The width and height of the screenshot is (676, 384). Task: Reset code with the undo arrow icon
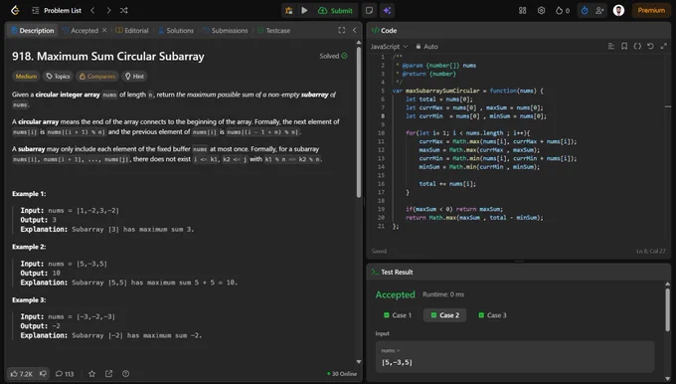click(x=650, y=46)
